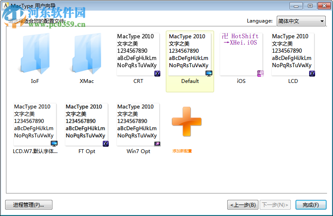Click the 进程管理(P)... button
333x216 pixels.
[x=29, y=205]
